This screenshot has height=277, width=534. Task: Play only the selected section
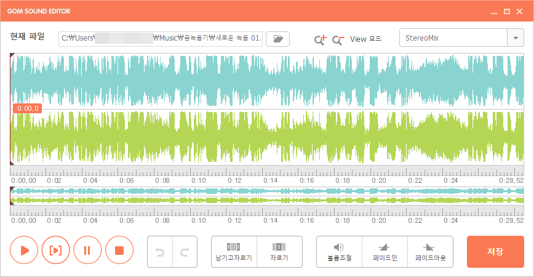(x=56, y=251)
